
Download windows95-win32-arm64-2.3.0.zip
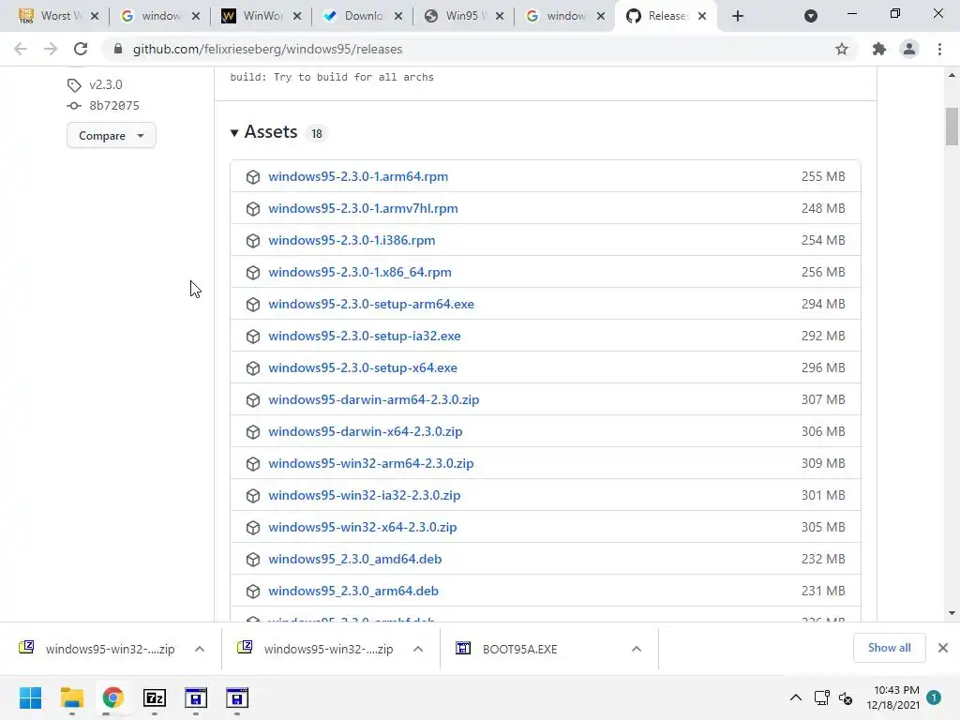(371, 463)
